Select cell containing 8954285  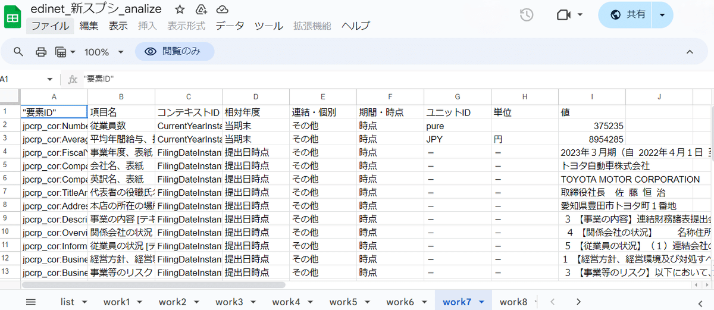click(592, 139)
